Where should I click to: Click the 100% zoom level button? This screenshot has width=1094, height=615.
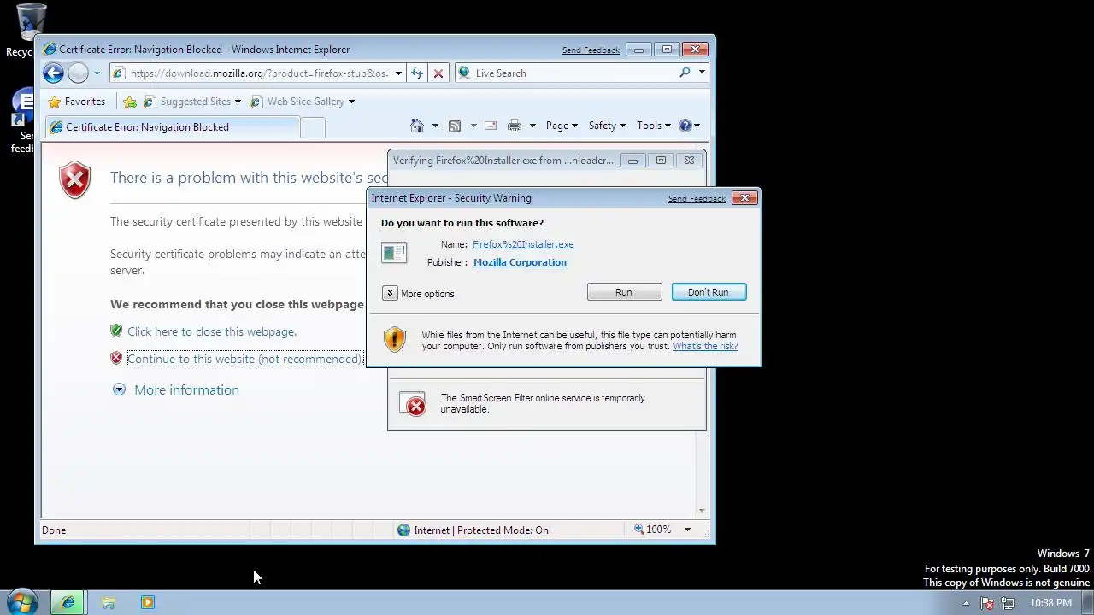[653, 530]
